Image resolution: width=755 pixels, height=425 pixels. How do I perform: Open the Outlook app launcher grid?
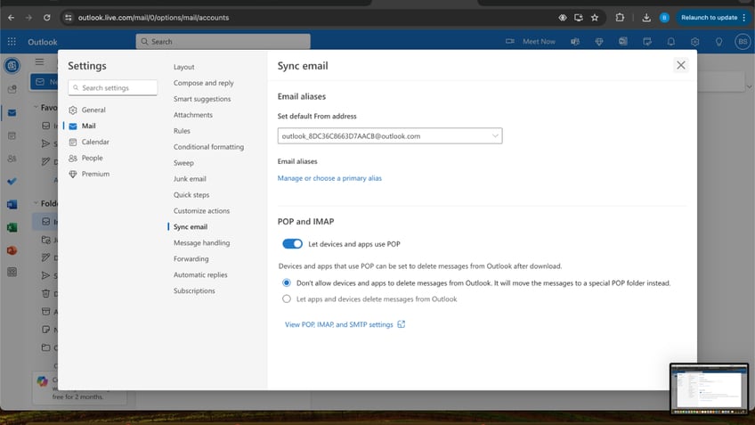[x=12, y=42]
